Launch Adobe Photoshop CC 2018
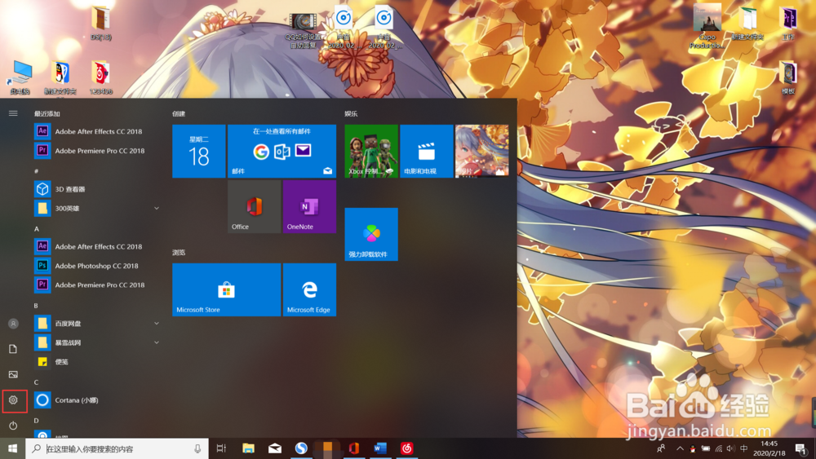Screen dimensions: 816x459 pyautogui.click(x=97, y=266)
